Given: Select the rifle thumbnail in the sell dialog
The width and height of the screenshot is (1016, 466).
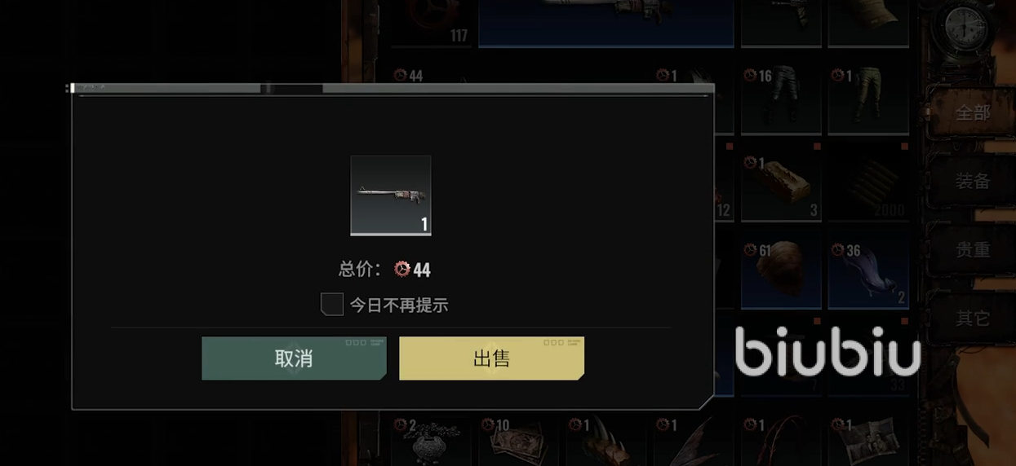Looking at the screenshot, I should pos(391,196).
